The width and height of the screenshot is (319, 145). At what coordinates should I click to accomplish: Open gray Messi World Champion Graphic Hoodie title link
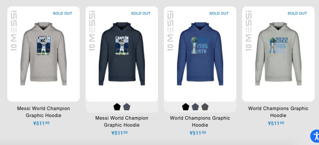(43, 112)
